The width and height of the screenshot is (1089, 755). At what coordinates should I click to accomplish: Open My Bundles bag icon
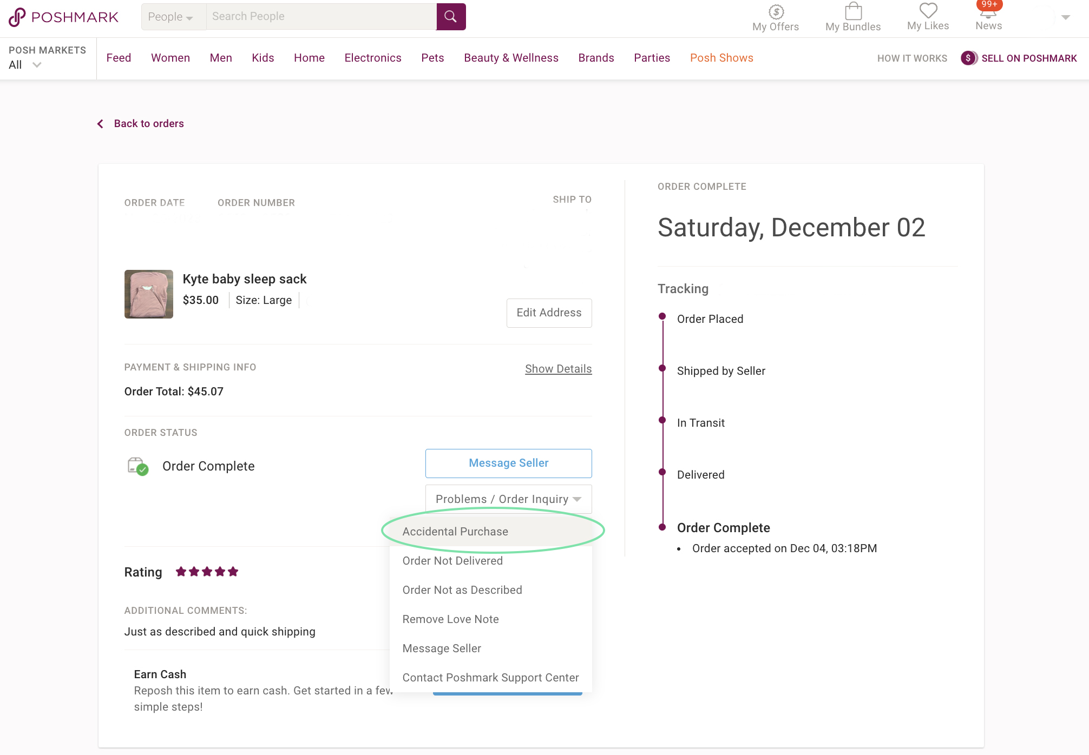853,12
